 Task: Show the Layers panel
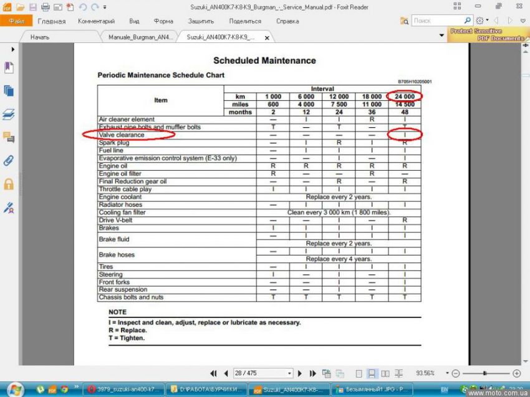pyautogui.click(x=9, y=114)
